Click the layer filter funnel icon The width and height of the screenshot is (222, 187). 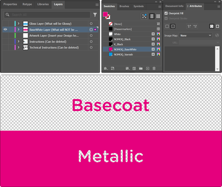(95, 15)
